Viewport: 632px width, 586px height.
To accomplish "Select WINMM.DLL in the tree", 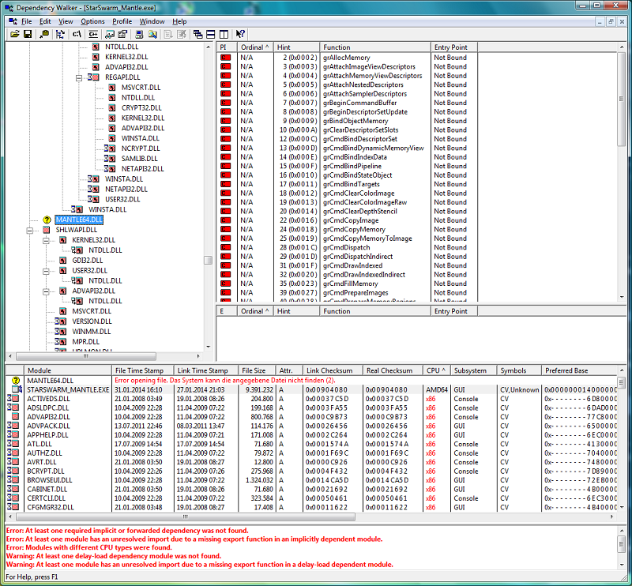I will pos(91,332).
